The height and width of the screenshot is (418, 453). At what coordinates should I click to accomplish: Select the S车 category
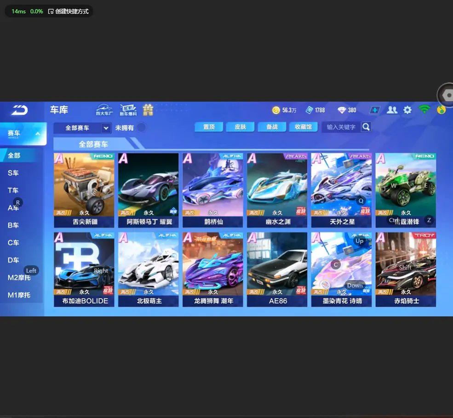(x=13, y=173)
